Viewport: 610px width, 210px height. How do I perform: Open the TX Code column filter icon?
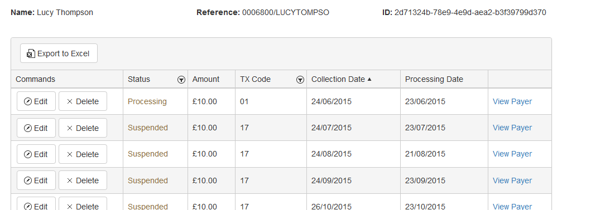point(300,80)
